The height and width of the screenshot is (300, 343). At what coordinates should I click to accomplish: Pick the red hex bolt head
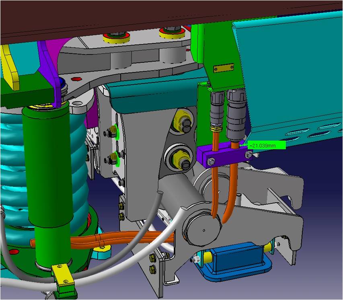coord(76,79)
